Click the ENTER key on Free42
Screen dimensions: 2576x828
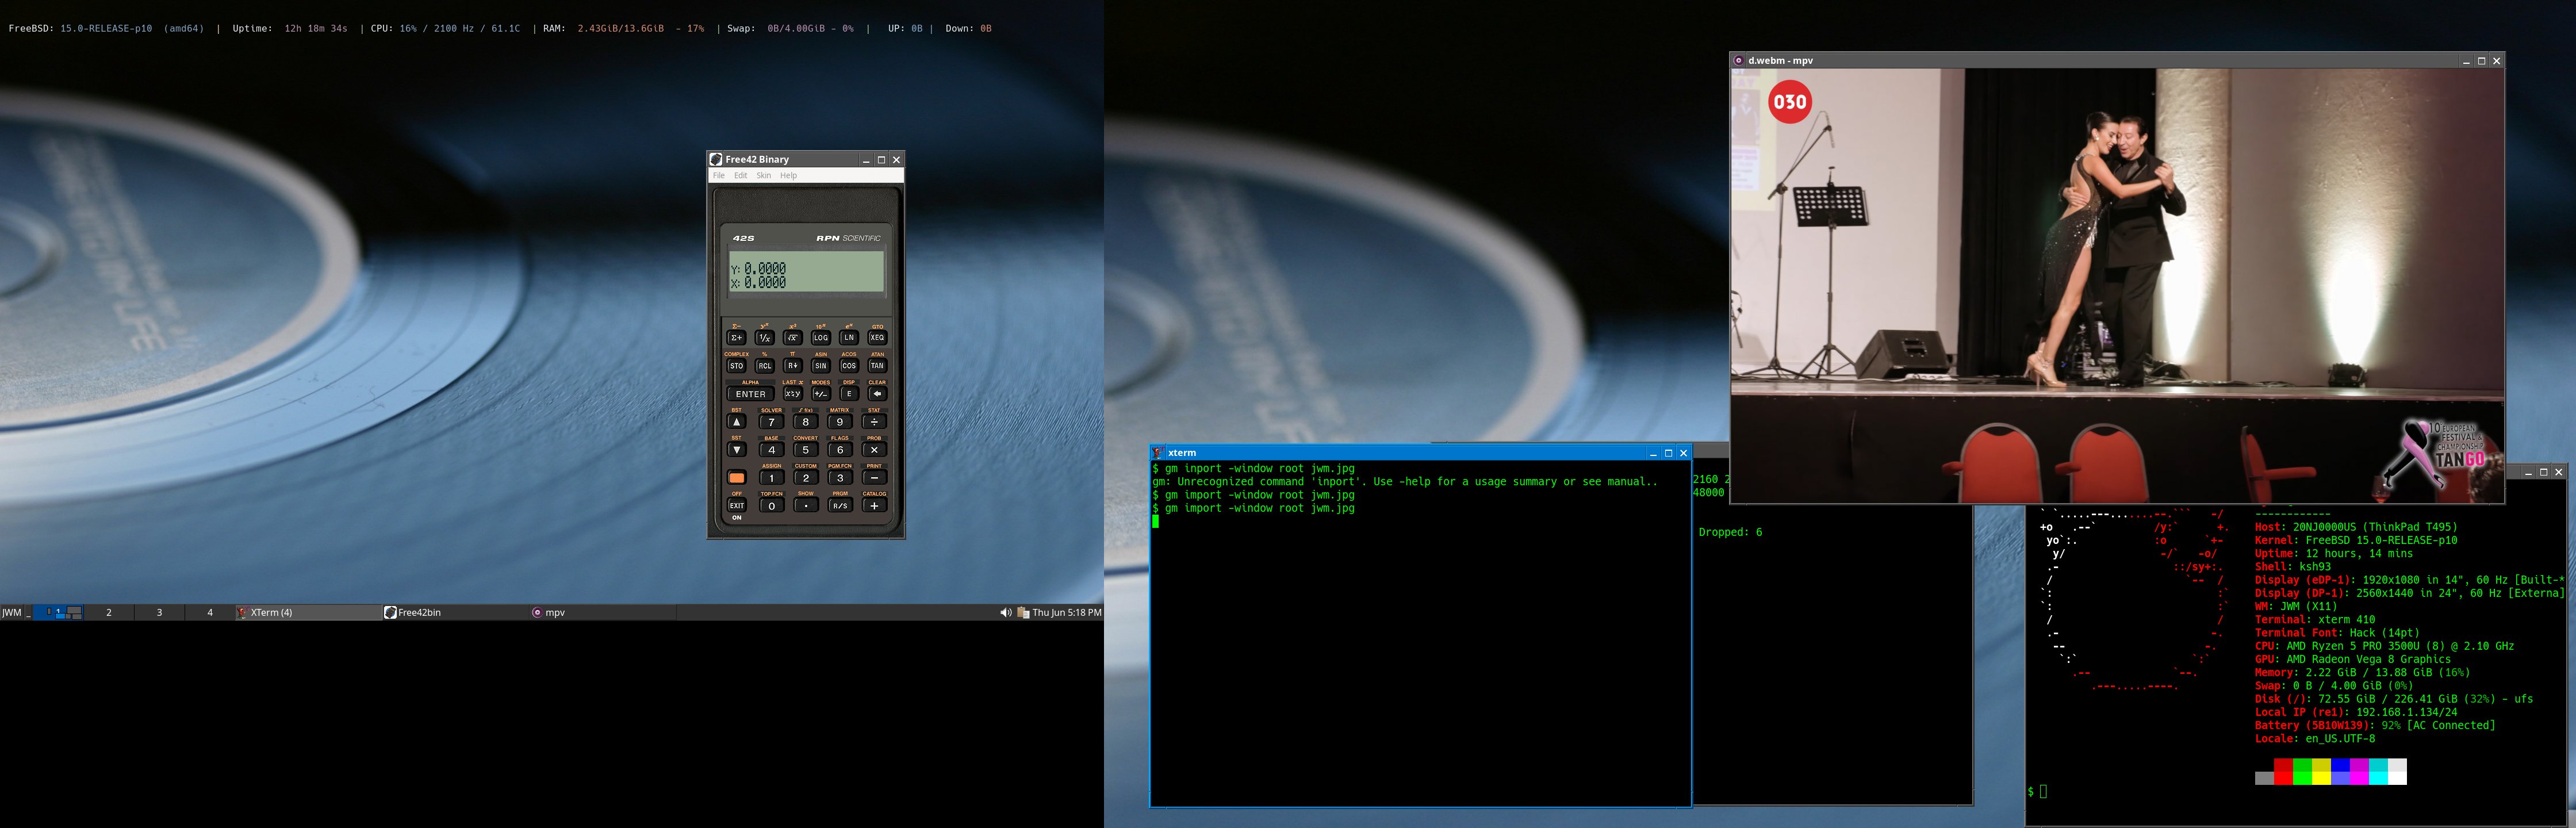(751, 394)
